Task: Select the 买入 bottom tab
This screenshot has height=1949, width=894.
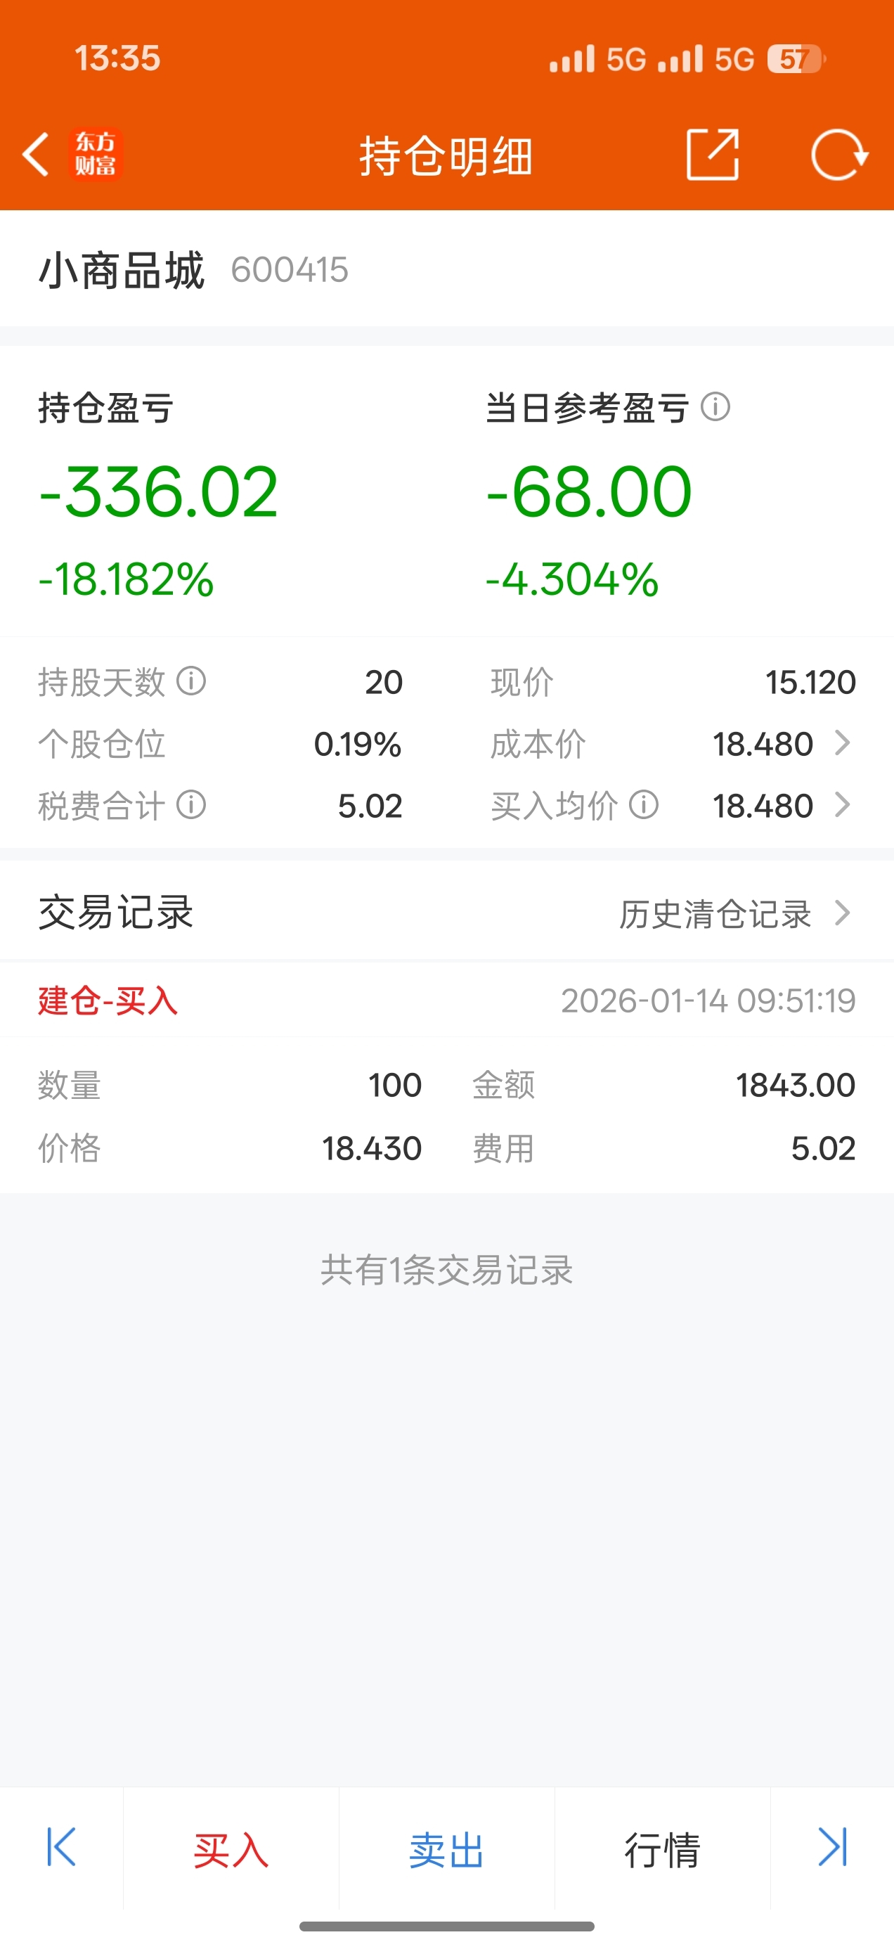Action: 231,1851
